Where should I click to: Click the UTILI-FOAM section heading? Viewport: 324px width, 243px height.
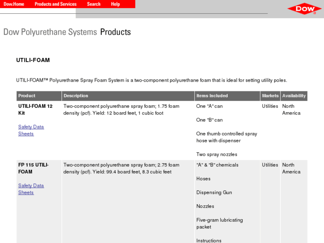pyautogui.click(x=33, y=60)
